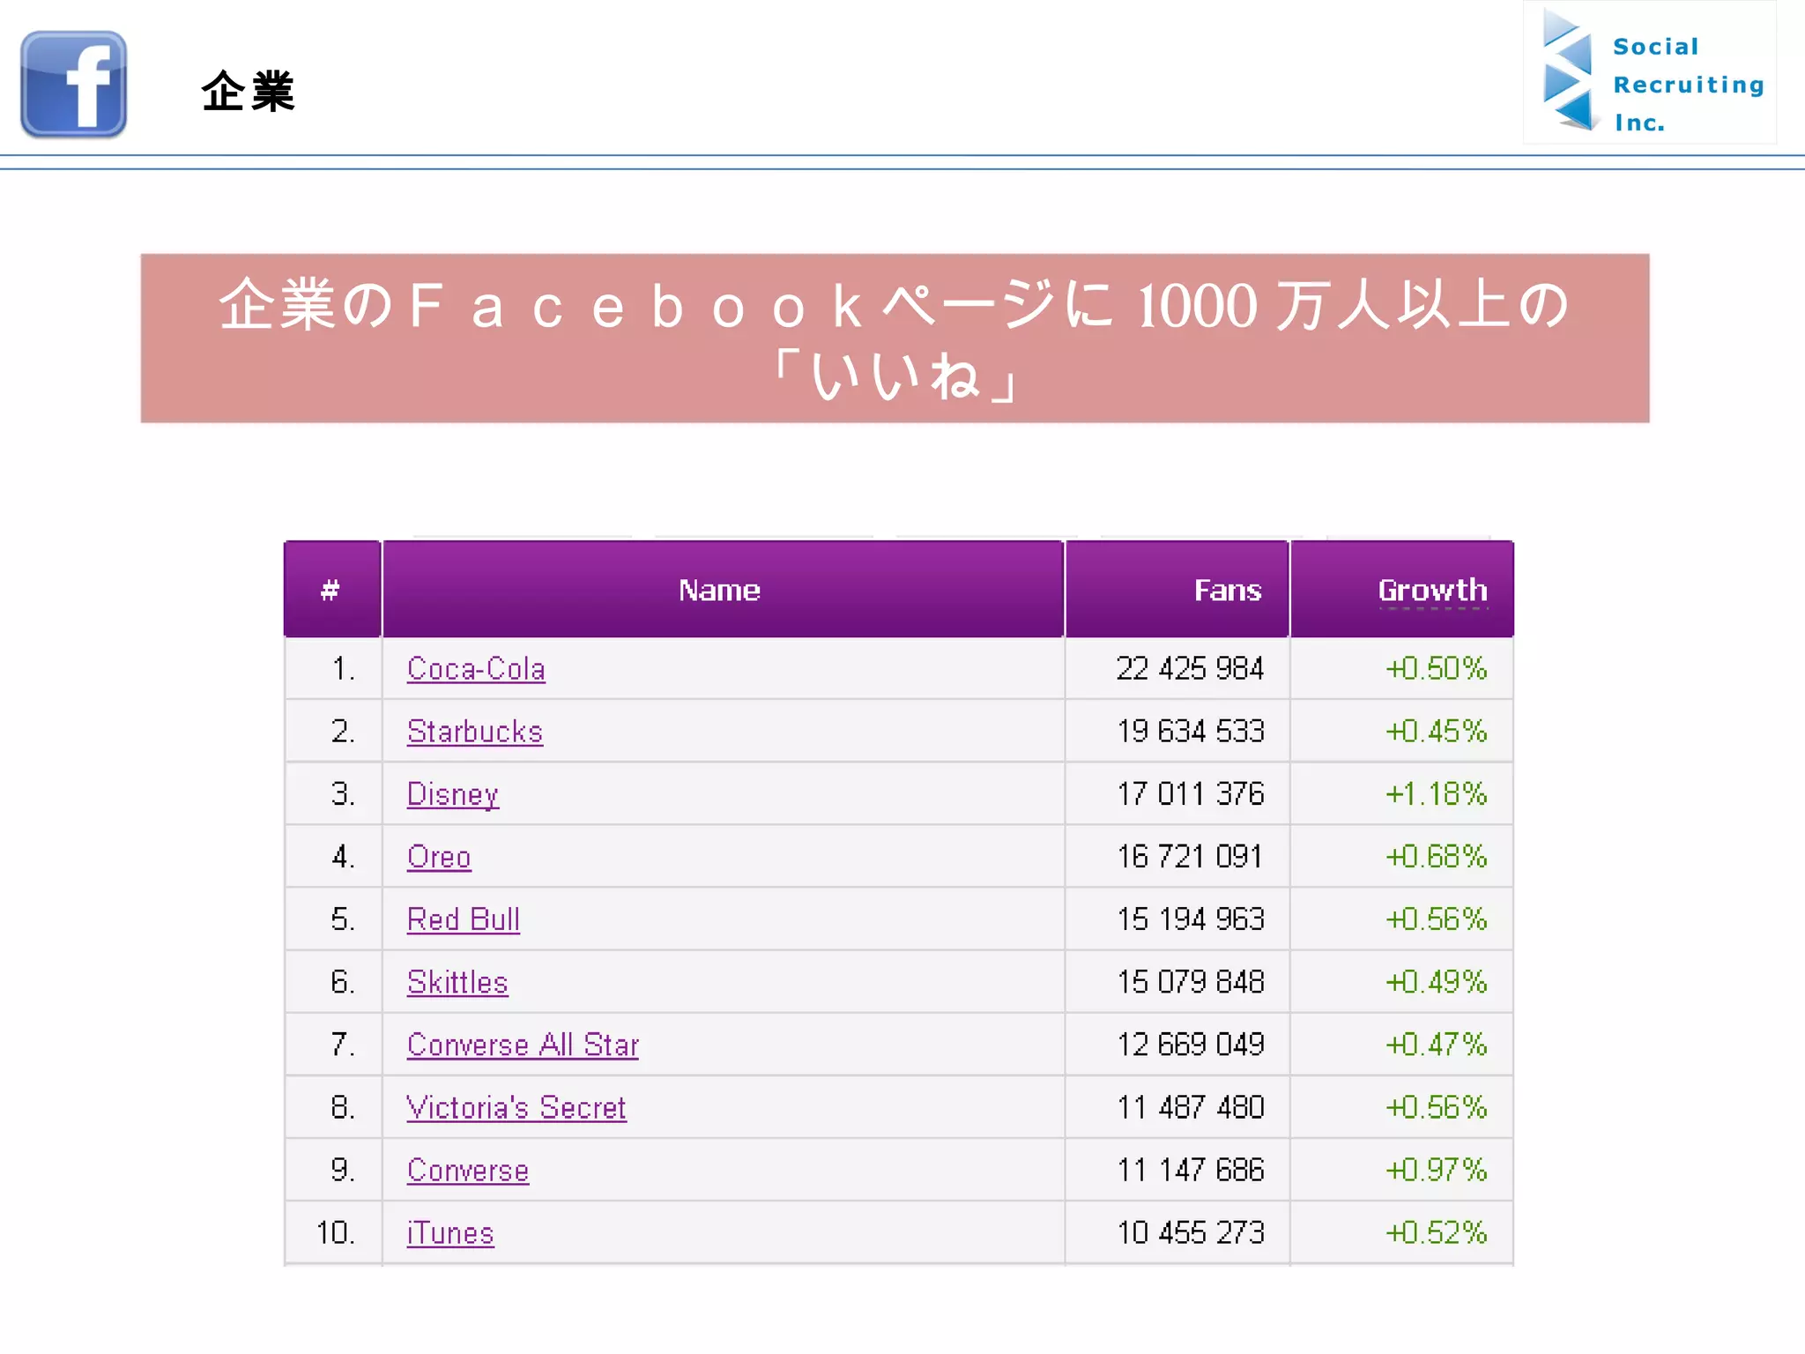Image resolution: width=1805 pixels, height=1354 pixels.
Task: Click Coca-Cola's +0.50% growth value
Action: tap(1436, 668)
